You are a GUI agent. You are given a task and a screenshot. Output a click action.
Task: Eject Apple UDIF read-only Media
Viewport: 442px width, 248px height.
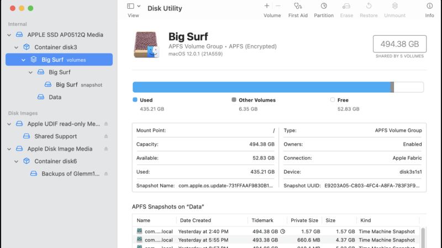106,123
